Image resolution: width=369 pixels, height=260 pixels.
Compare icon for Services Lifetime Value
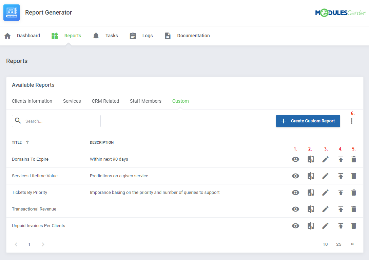click(311, 176)
